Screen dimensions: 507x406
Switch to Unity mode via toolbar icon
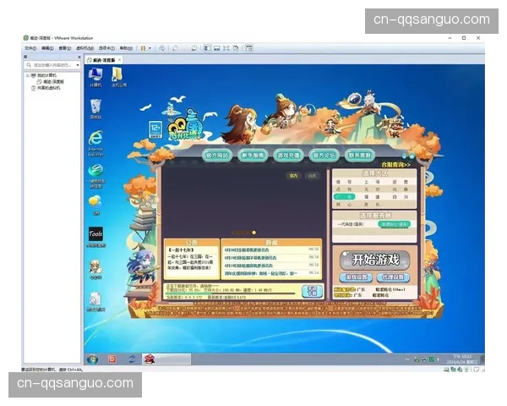[236, 48]
